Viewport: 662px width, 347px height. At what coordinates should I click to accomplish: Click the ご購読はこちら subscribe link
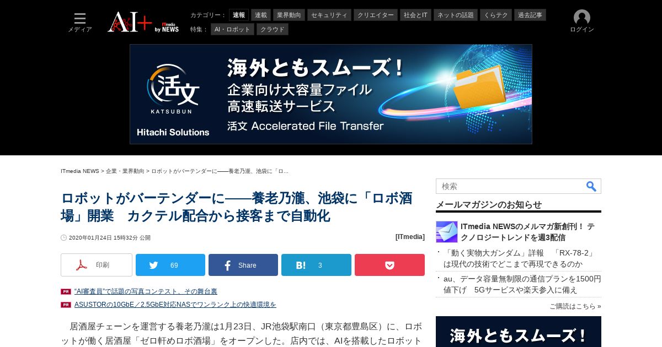click(575, 306)
